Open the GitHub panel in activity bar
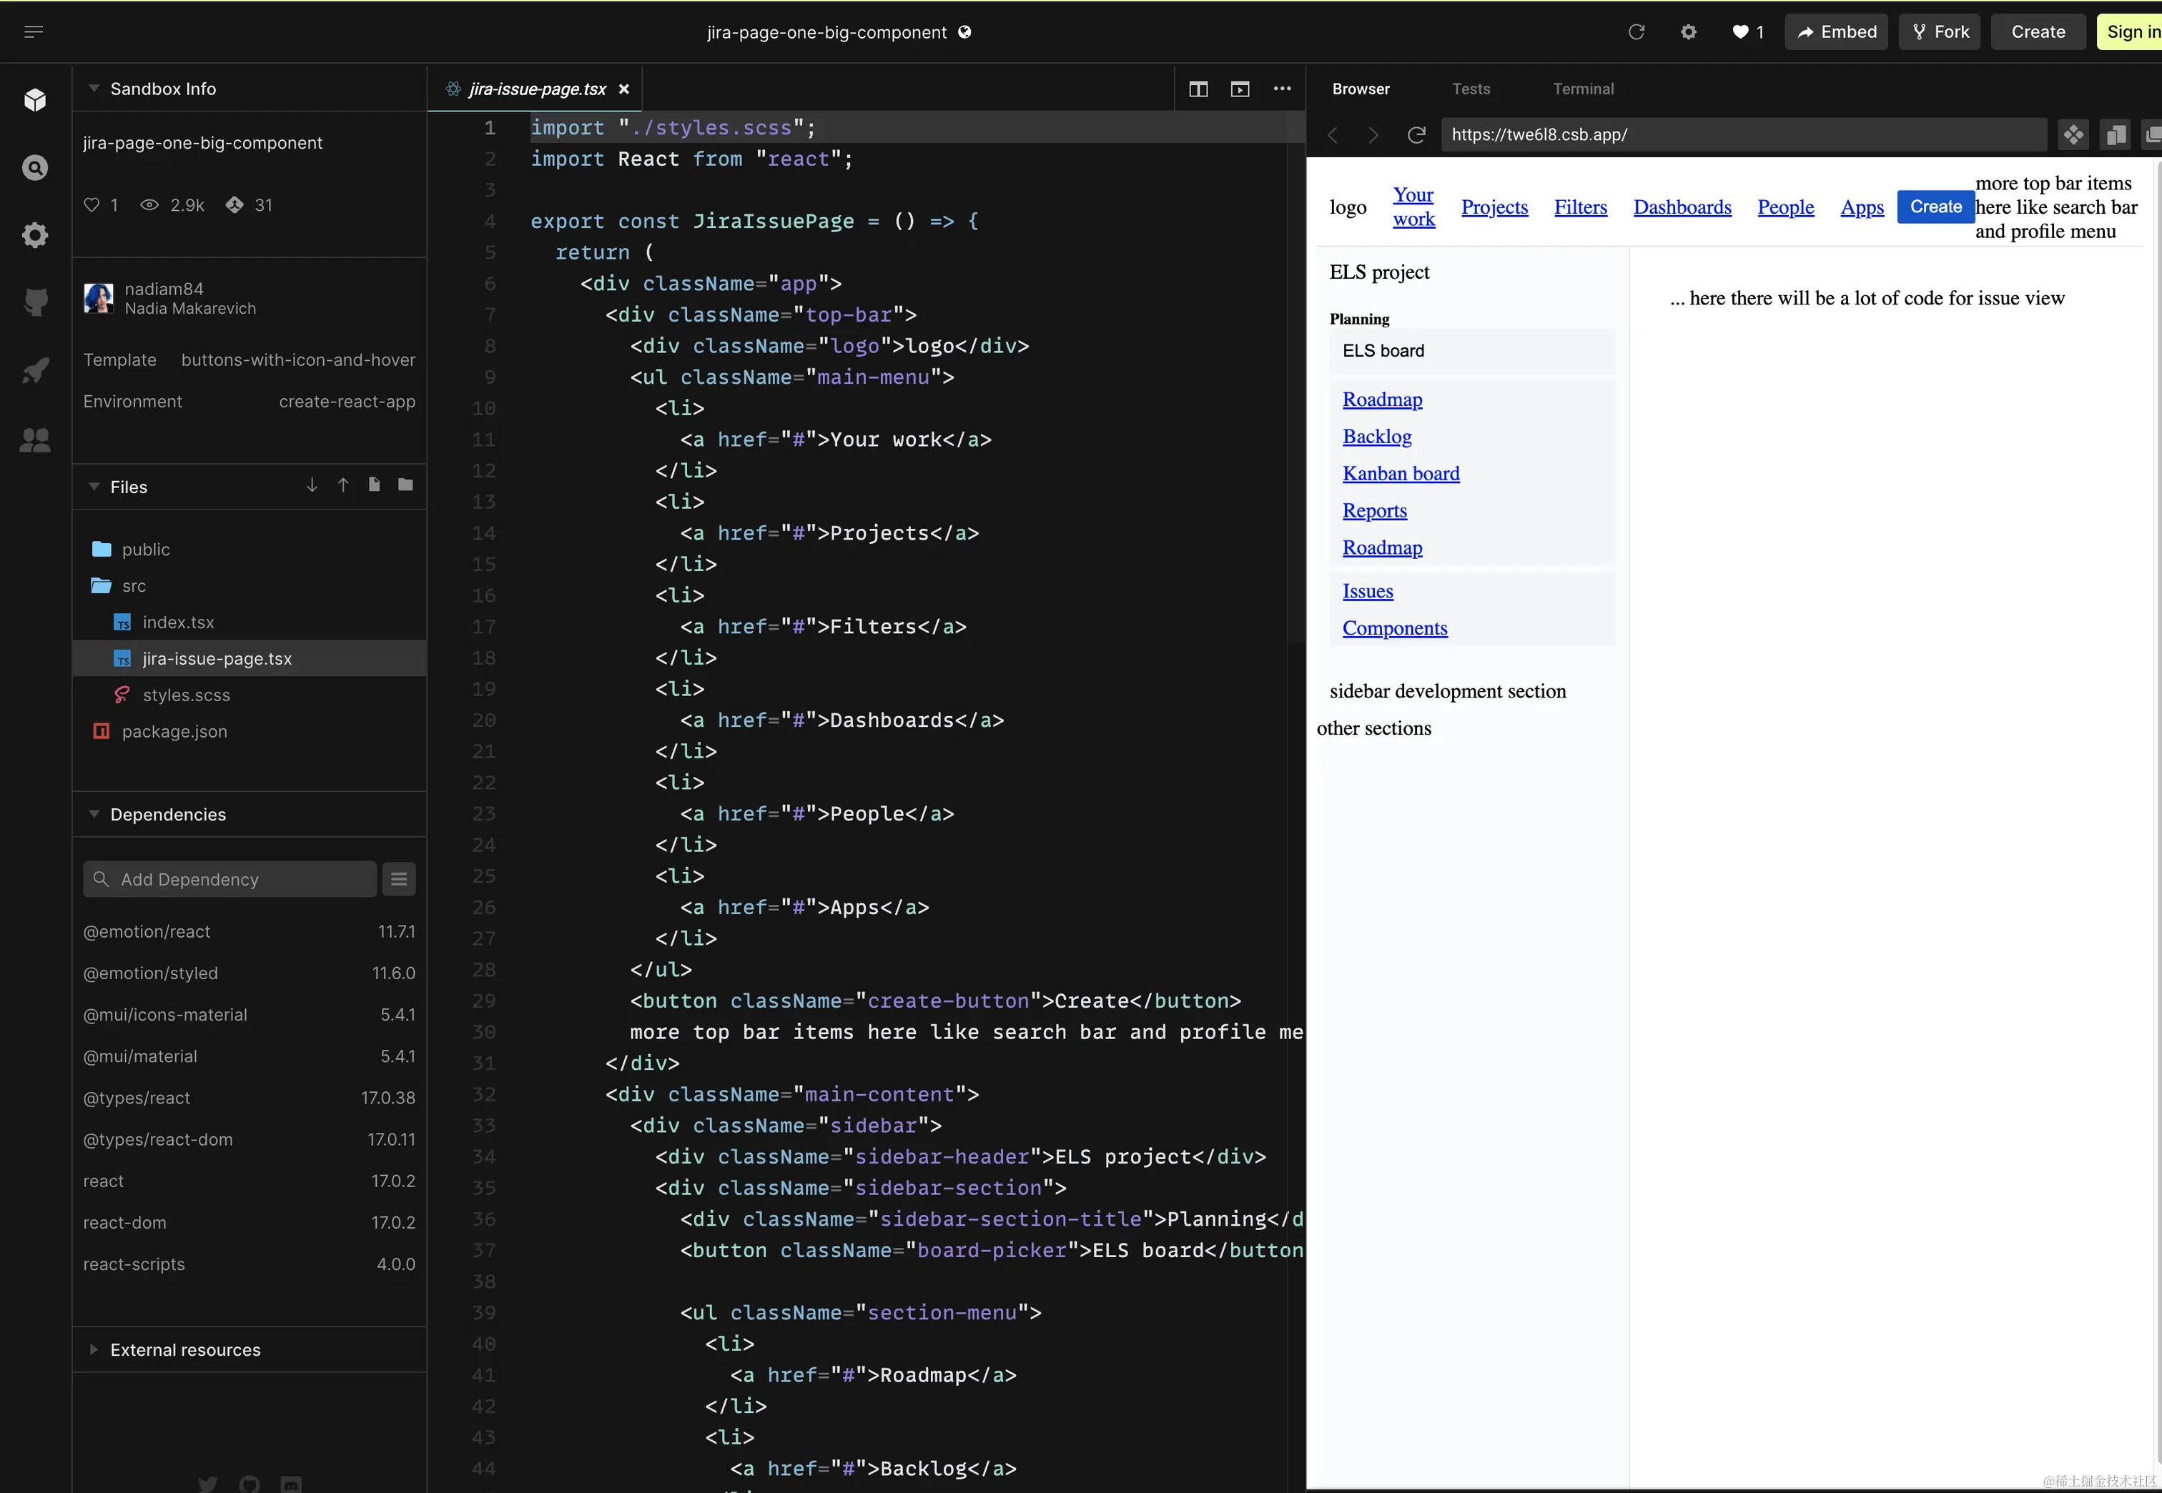The width and height of the screenshot is (2162, 1493). point(34,302)
